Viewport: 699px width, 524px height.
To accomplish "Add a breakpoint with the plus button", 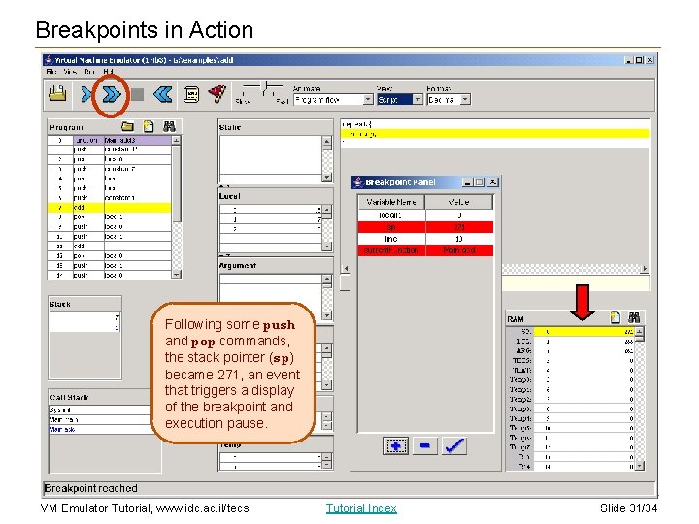I will (x=396, y=446).
